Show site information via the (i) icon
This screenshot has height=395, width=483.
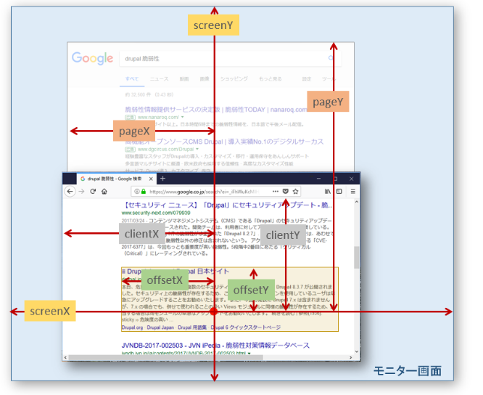[137, 192]
